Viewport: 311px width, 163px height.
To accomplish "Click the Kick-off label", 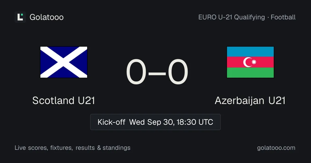I will pos(111,122).
